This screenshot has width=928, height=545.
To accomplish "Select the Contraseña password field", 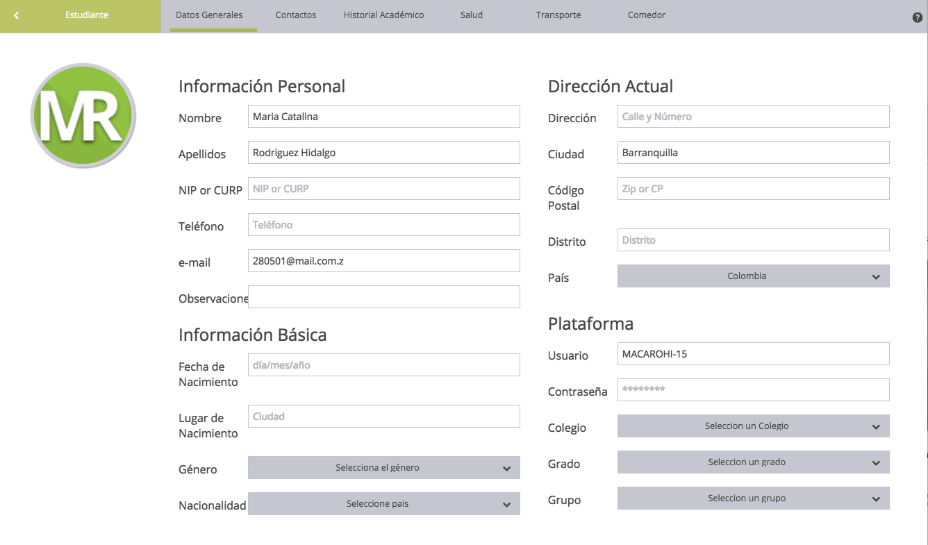I will 753,389.
